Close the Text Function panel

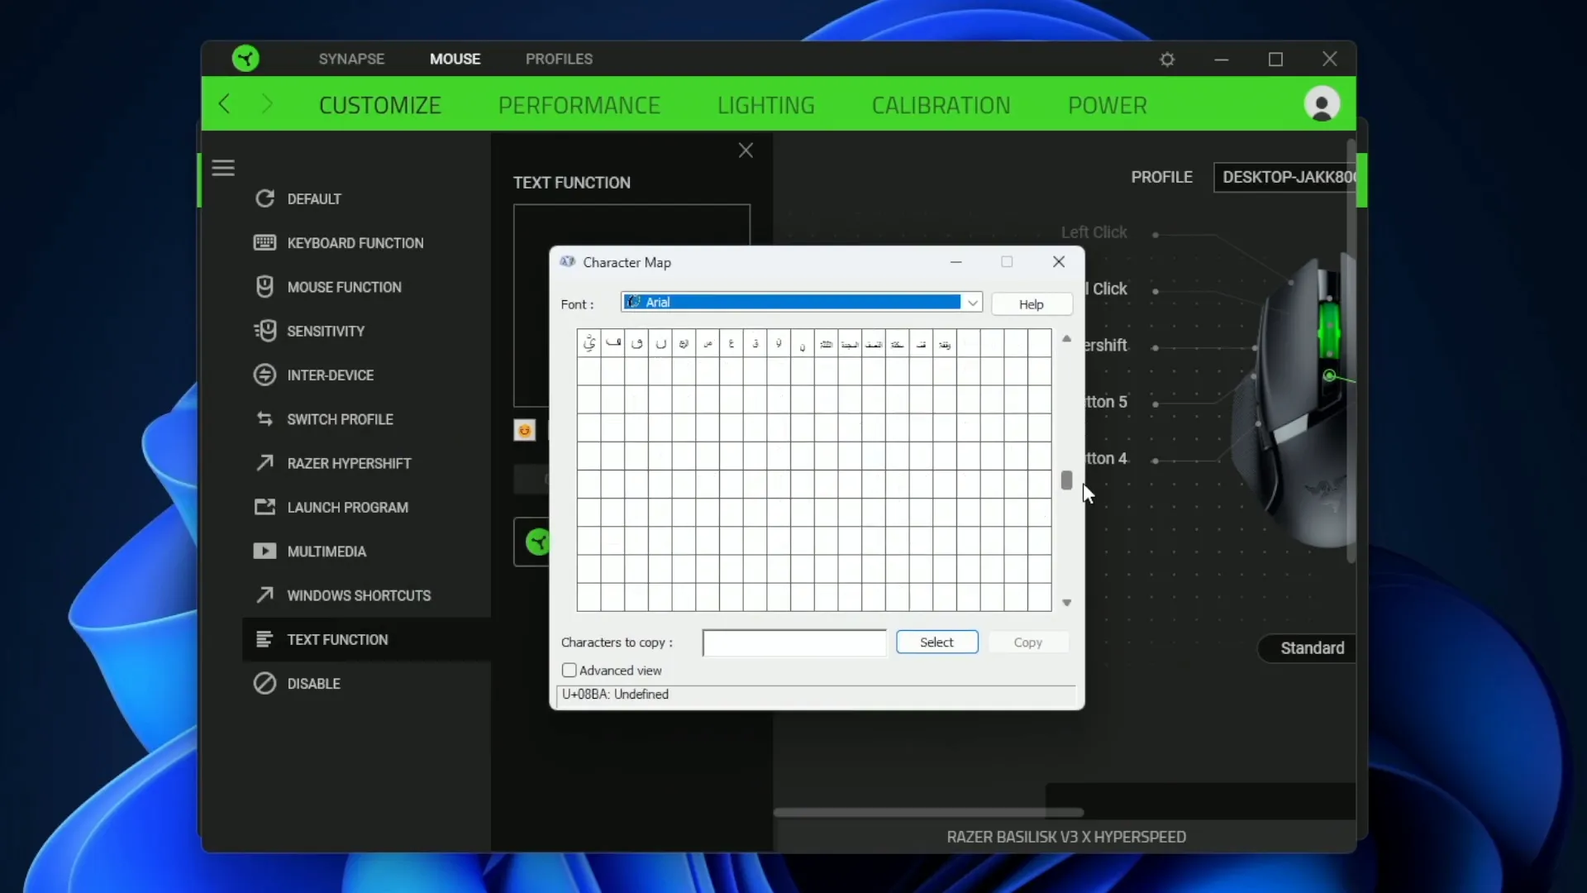click(x=746, y=150)
